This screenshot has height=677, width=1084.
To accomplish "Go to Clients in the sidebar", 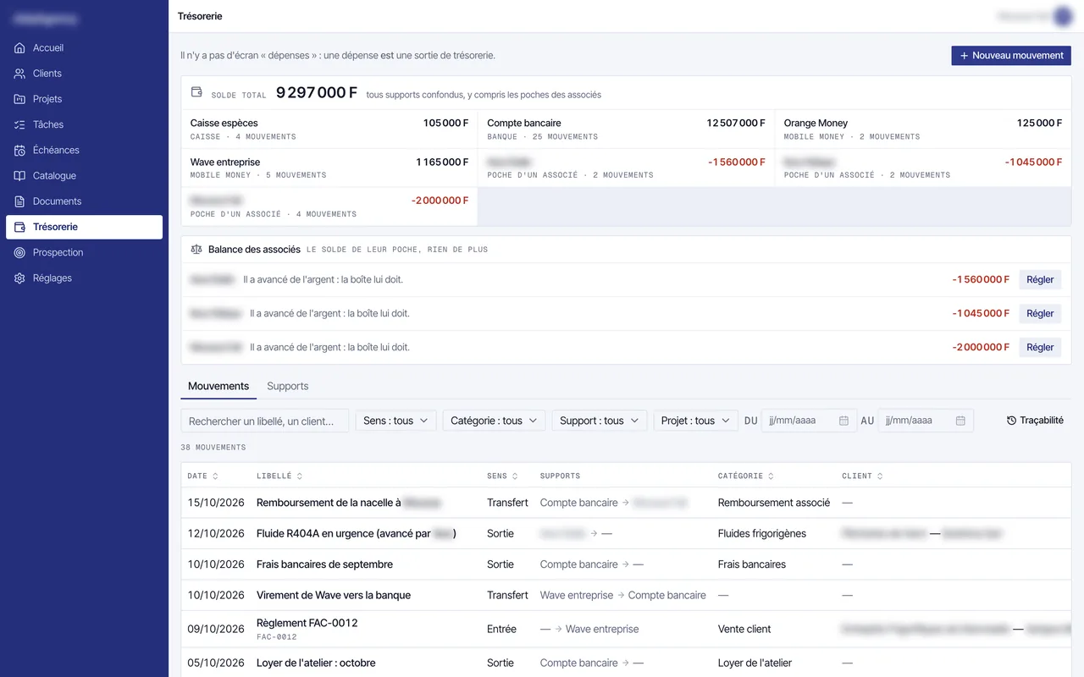I will coord(84,74).
